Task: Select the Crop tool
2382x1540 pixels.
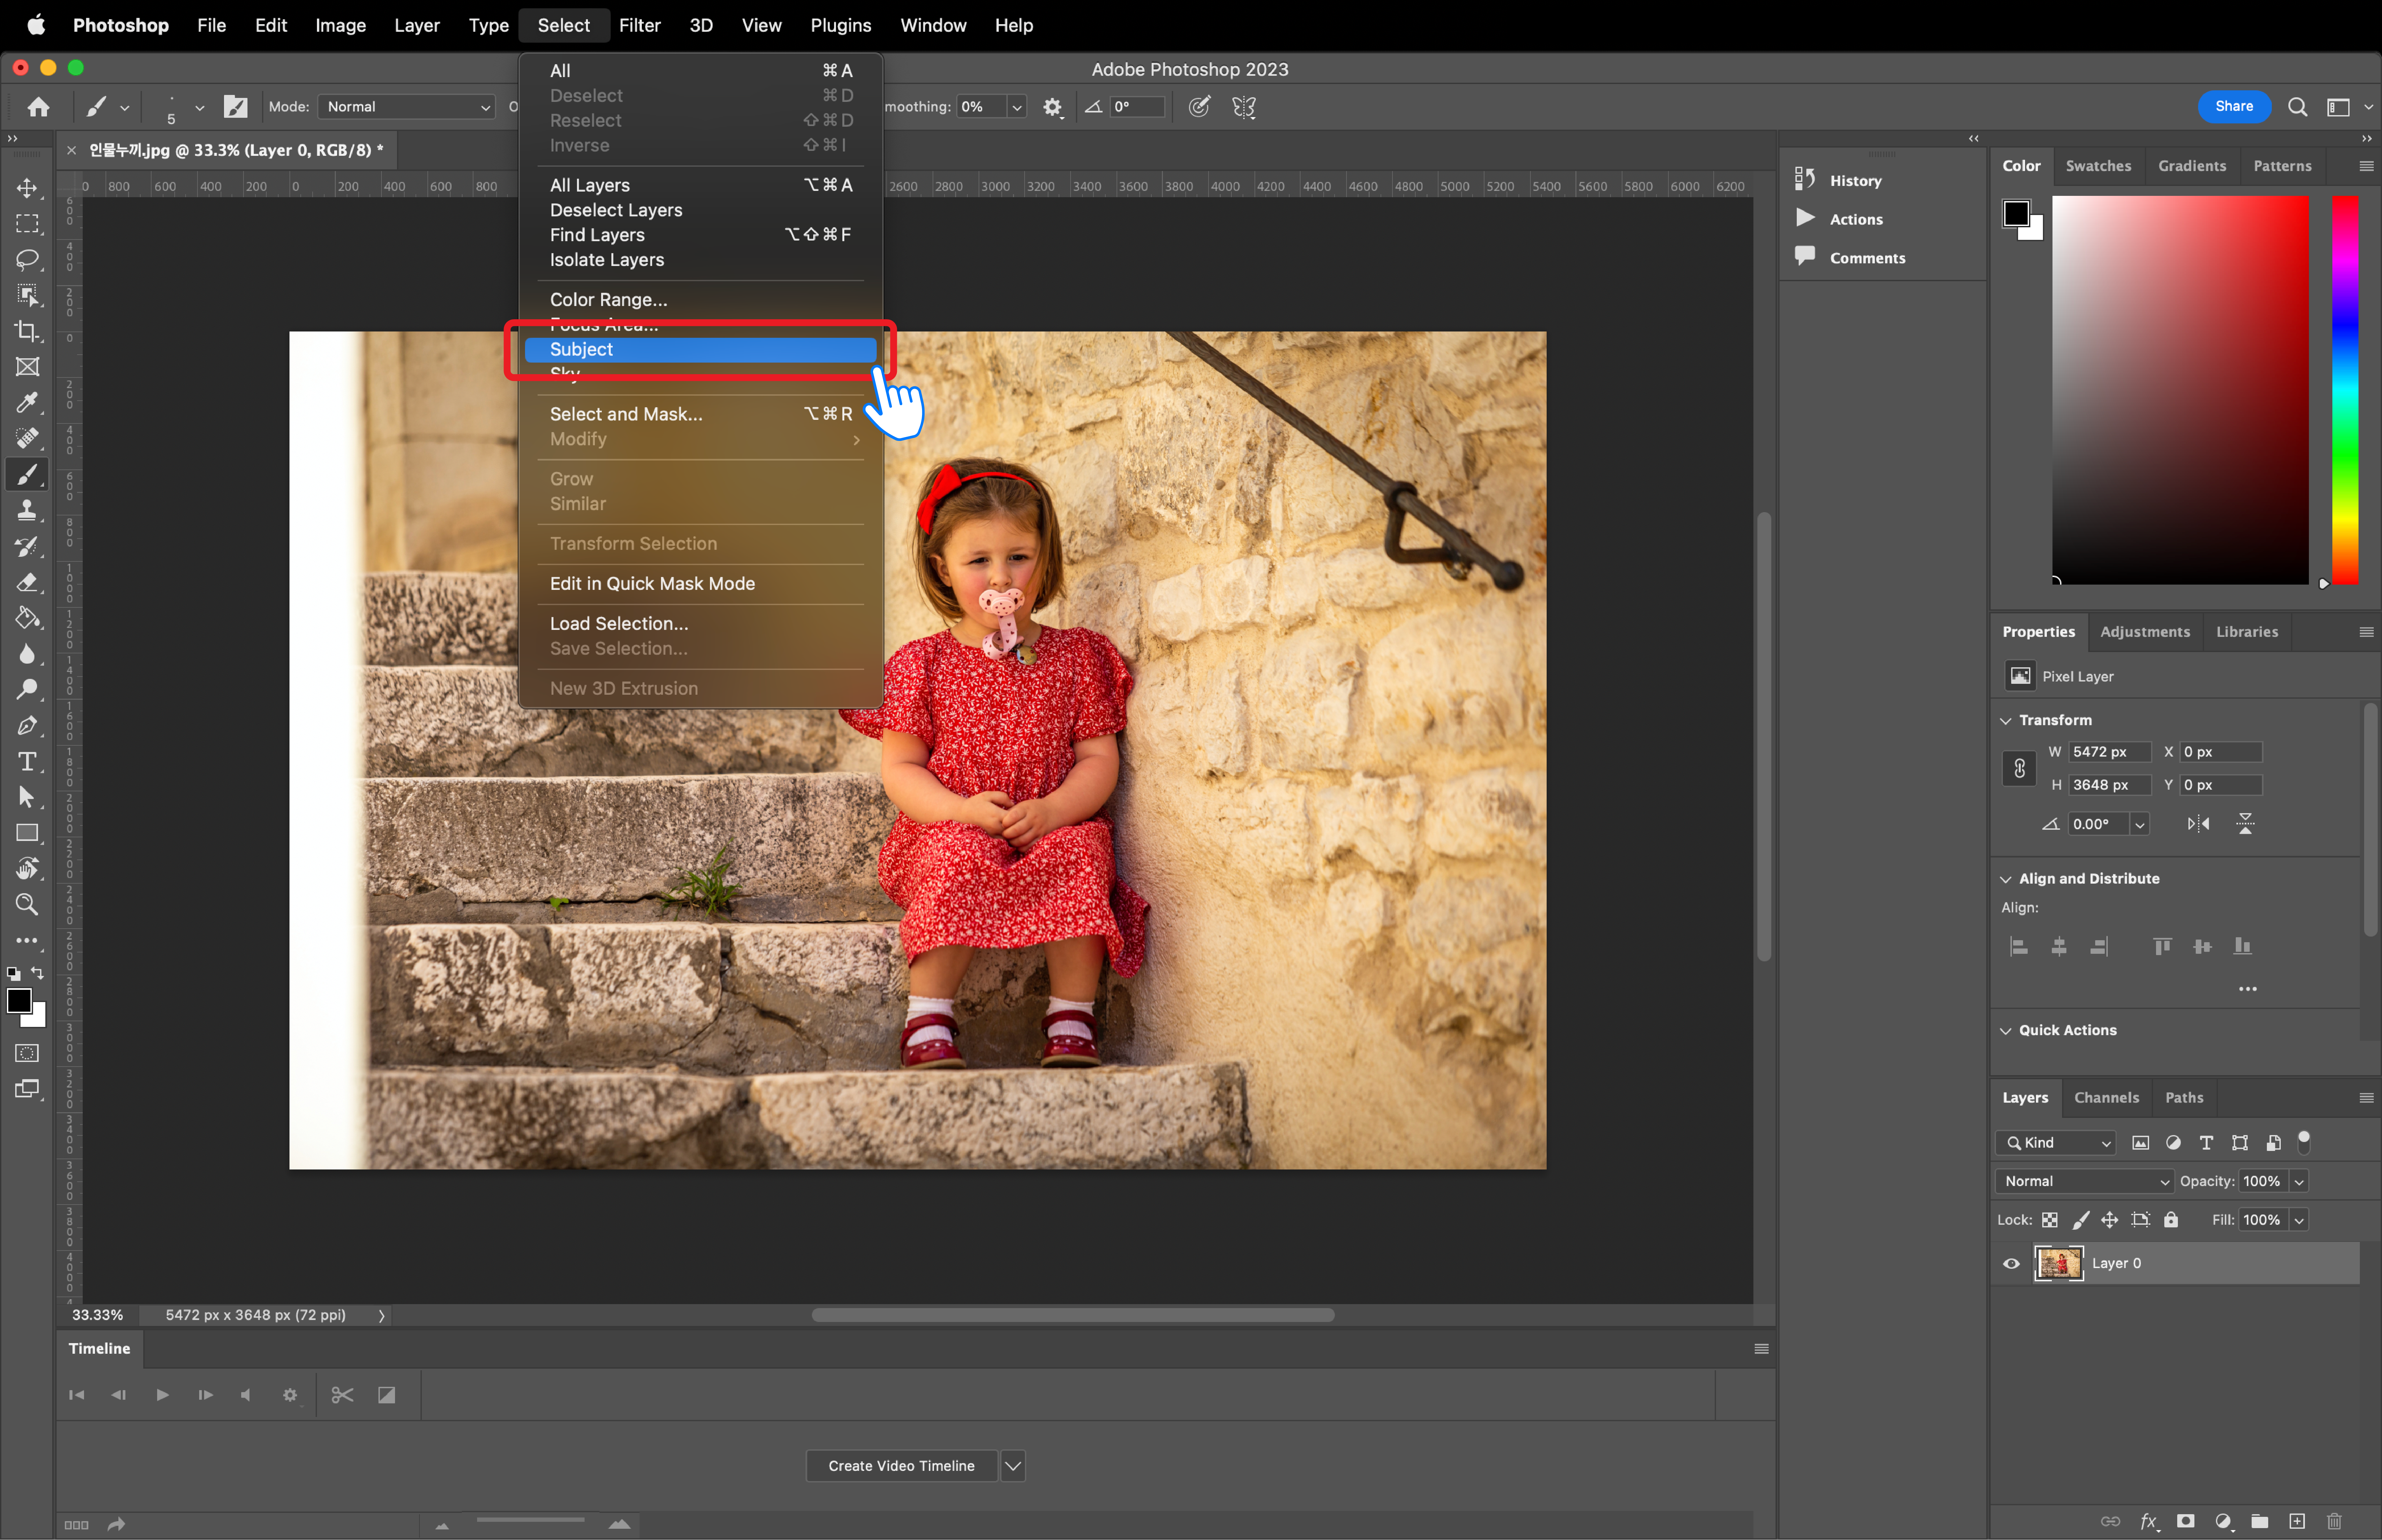Action: [27, 331]
